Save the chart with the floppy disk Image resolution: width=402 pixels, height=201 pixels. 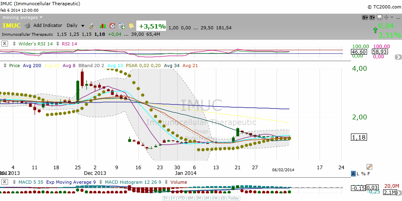(x=380, y=17)
